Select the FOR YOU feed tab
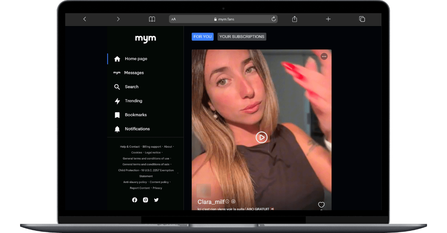 203,37
